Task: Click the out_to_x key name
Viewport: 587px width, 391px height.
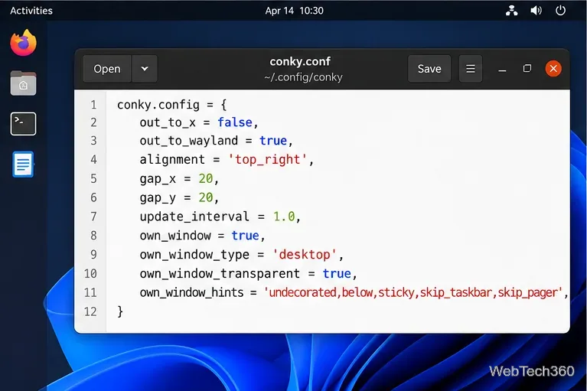Action: pos(168,122)
